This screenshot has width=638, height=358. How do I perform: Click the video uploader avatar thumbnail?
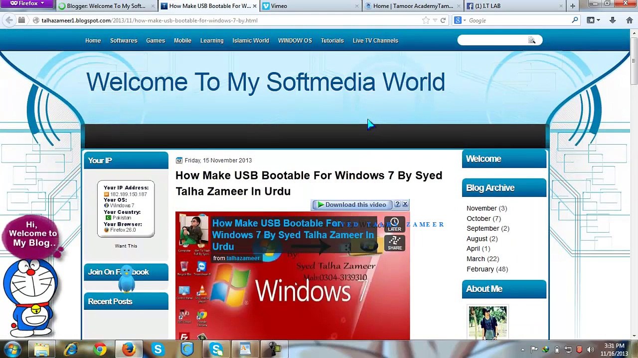point(194,231)
